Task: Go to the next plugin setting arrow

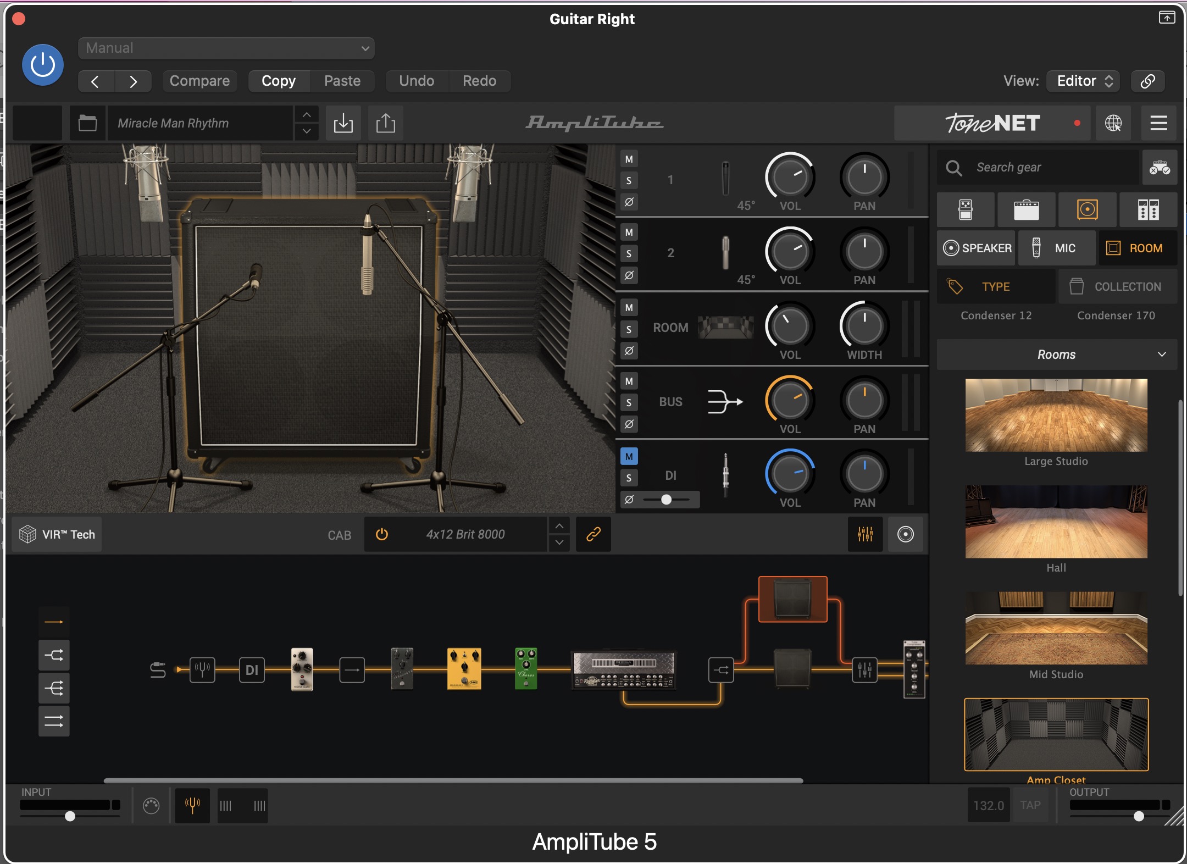Action: point(133,81)
